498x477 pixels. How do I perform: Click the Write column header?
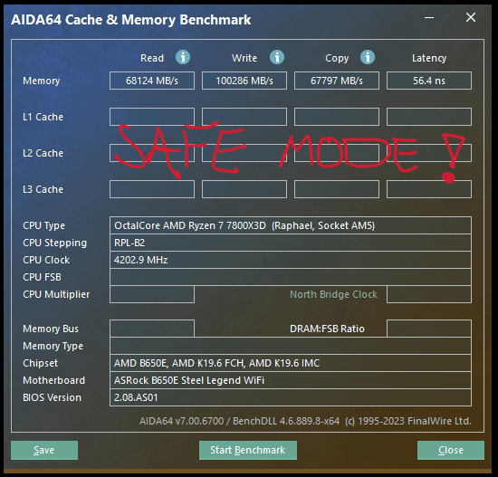tap(244, 58)
